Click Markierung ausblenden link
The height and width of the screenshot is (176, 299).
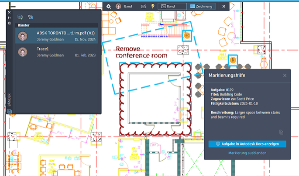coord(247,153)
